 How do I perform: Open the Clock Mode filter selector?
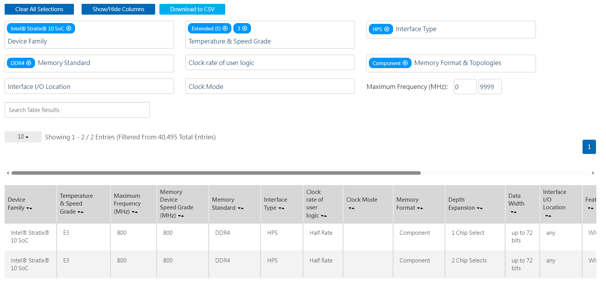click(270, 87)
